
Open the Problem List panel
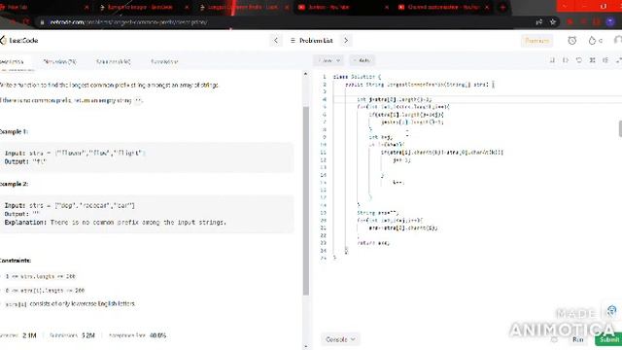pos(312,41)
